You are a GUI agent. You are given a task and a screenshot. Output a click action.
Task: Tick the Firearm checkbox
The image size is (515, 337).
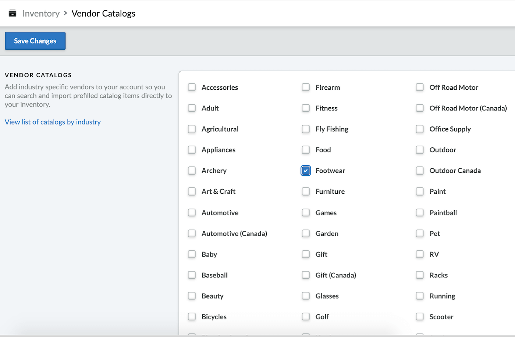point(306,87)
